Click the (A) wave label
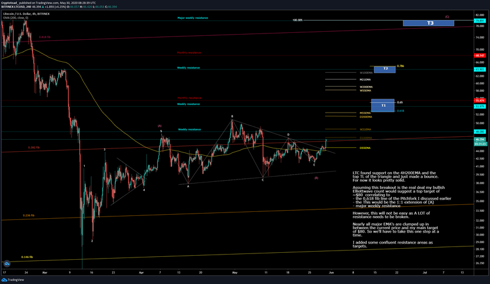The height and width of the screenshot is (284, 490). (160, 126)
